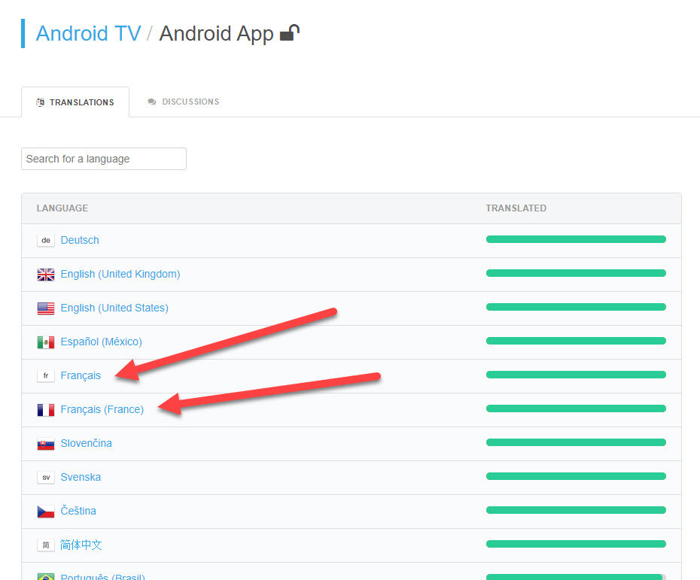Open the Android TV project link
700x580 pixels.
[x=88, y=34]
